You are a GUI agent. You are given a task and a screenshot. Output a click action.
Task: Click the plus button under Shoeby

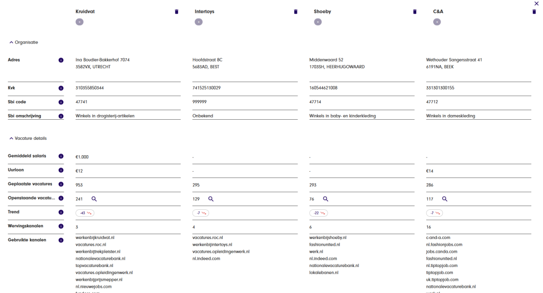(x=318, y=22)
